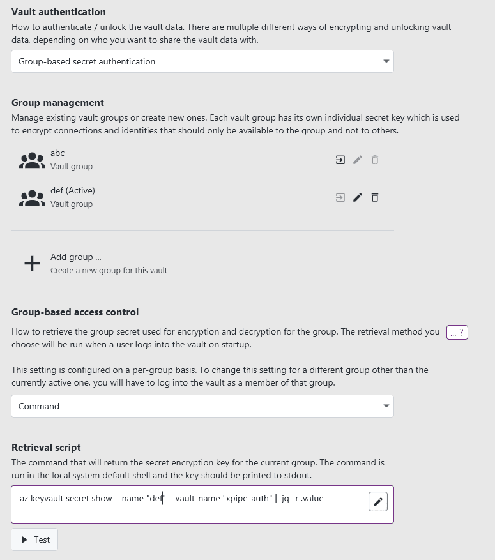The height and width of the screenshot is (560, 495).
Task: Open the retrieval script editor pencil icon
Action: coord(378,502)
